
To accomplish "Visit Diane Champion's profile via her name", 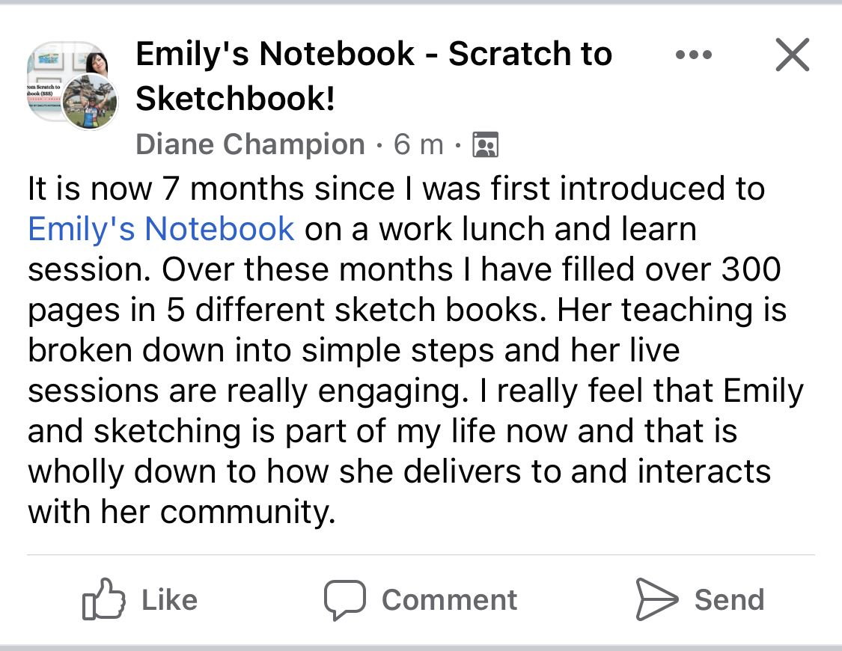I will (250, 144).
